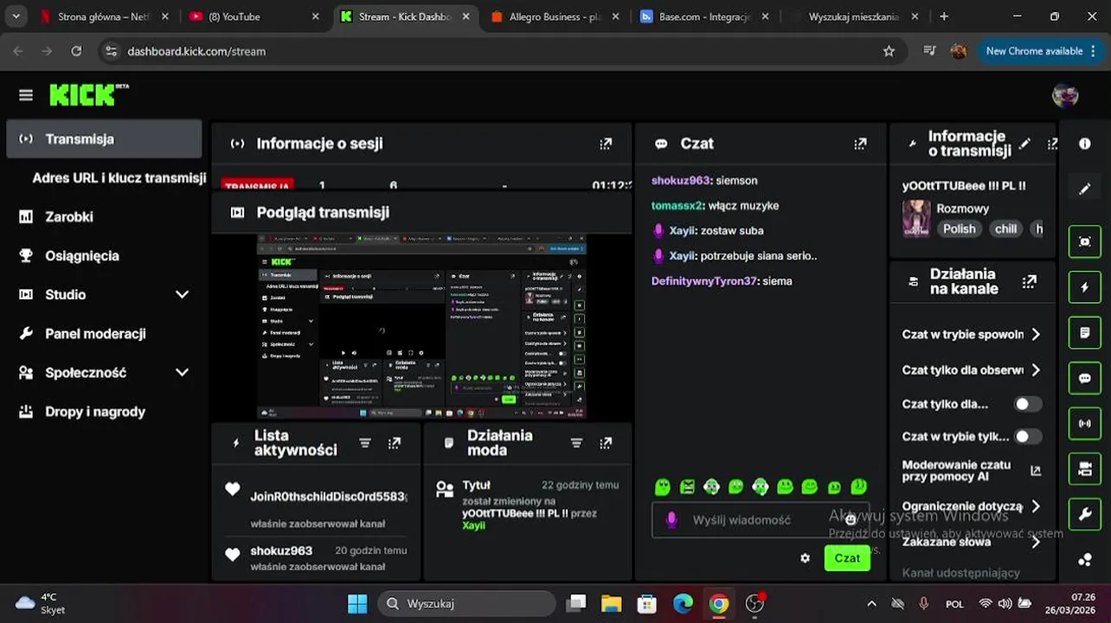
Task: Open the emoji picker in the chat input
Action: click(851, 519)
